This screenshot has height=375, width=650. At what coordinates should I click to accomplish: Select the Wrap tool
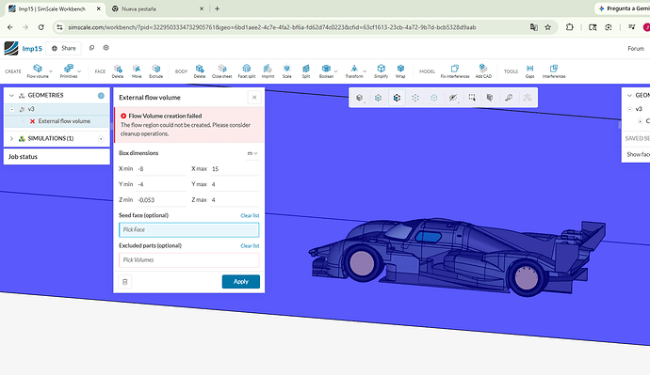[x=400, y=70]
